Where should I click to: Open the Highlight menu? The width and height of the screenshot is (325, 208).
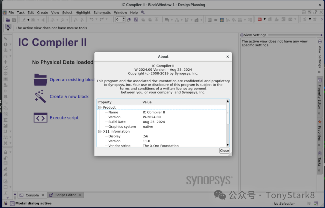(x=83, y=13)
